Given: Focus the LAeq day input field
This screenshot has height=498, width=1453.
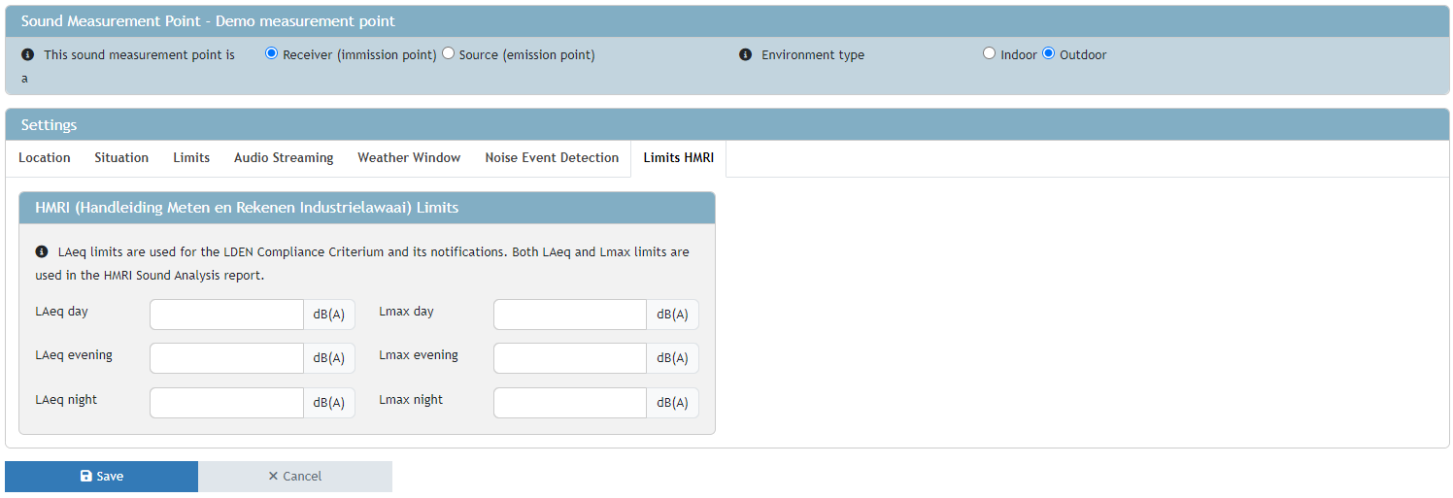Looking at the screenshot, I should click(226, 315).
